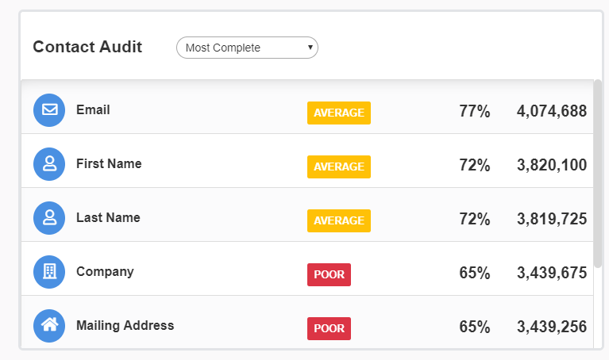Click the 4,074,688 Email count

[x=552, y=112]
